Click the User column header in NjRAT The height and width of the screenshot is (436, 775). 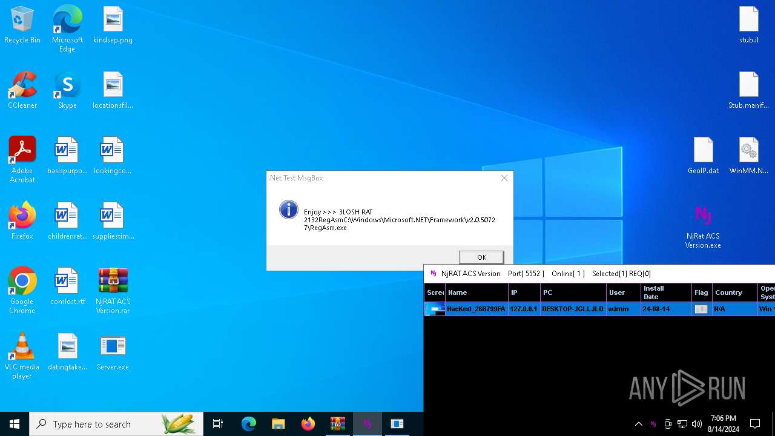click(624, 292)
